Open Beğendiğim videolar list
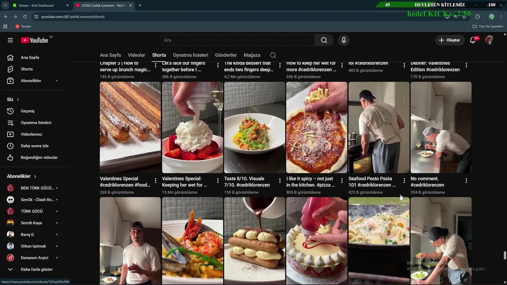 pos(34,158)
